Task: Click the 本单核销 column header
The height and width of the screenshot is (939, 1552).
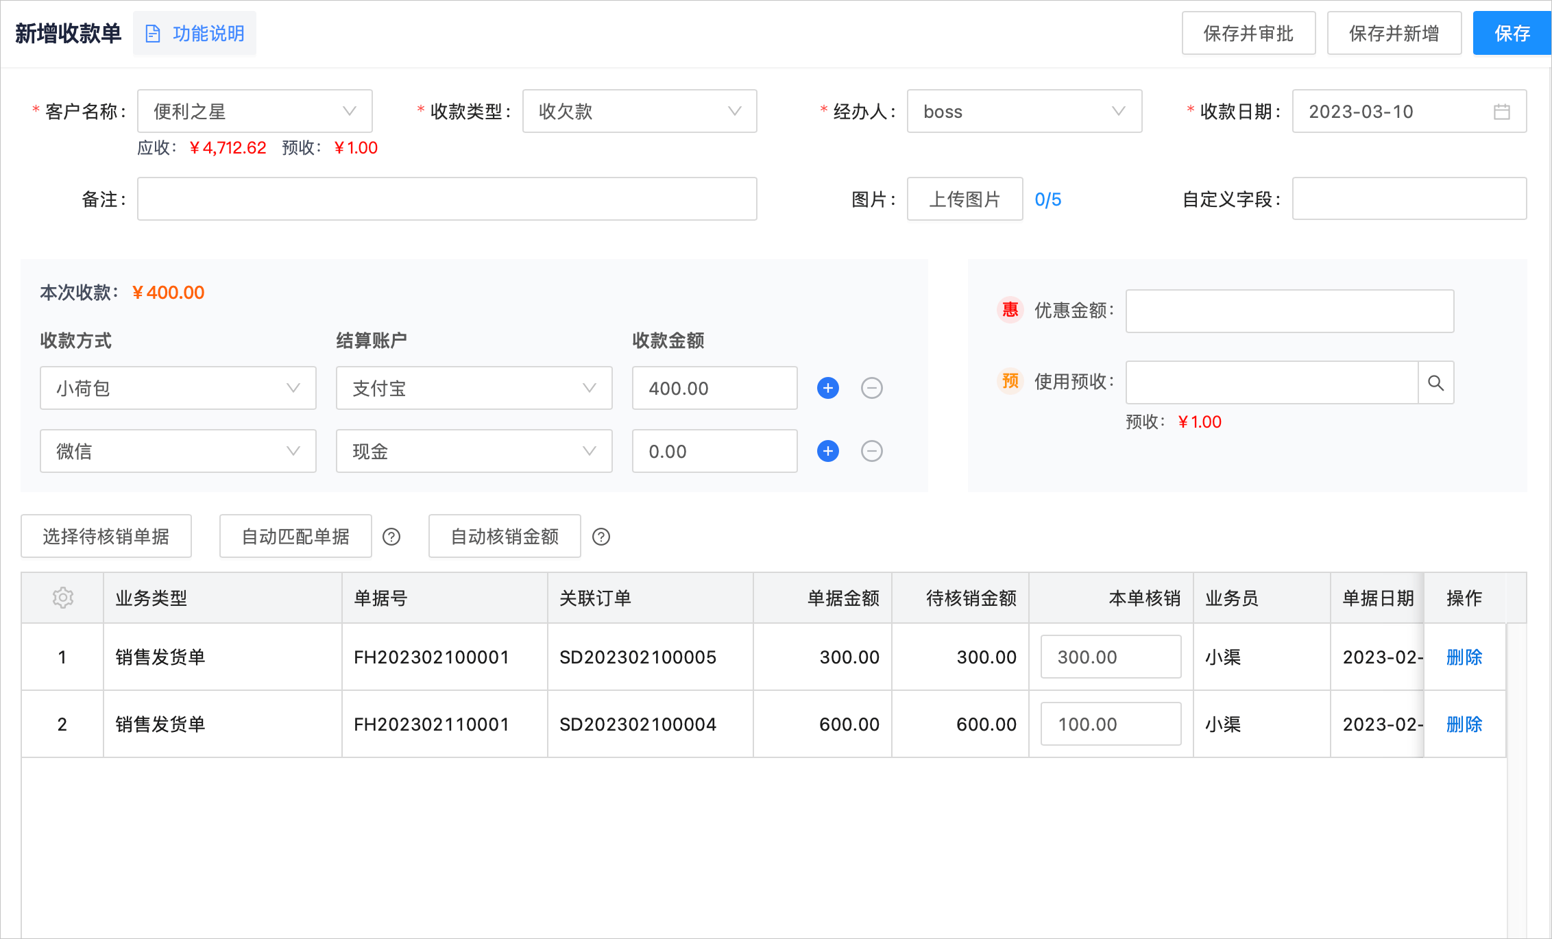Action: pos(1111,598)
